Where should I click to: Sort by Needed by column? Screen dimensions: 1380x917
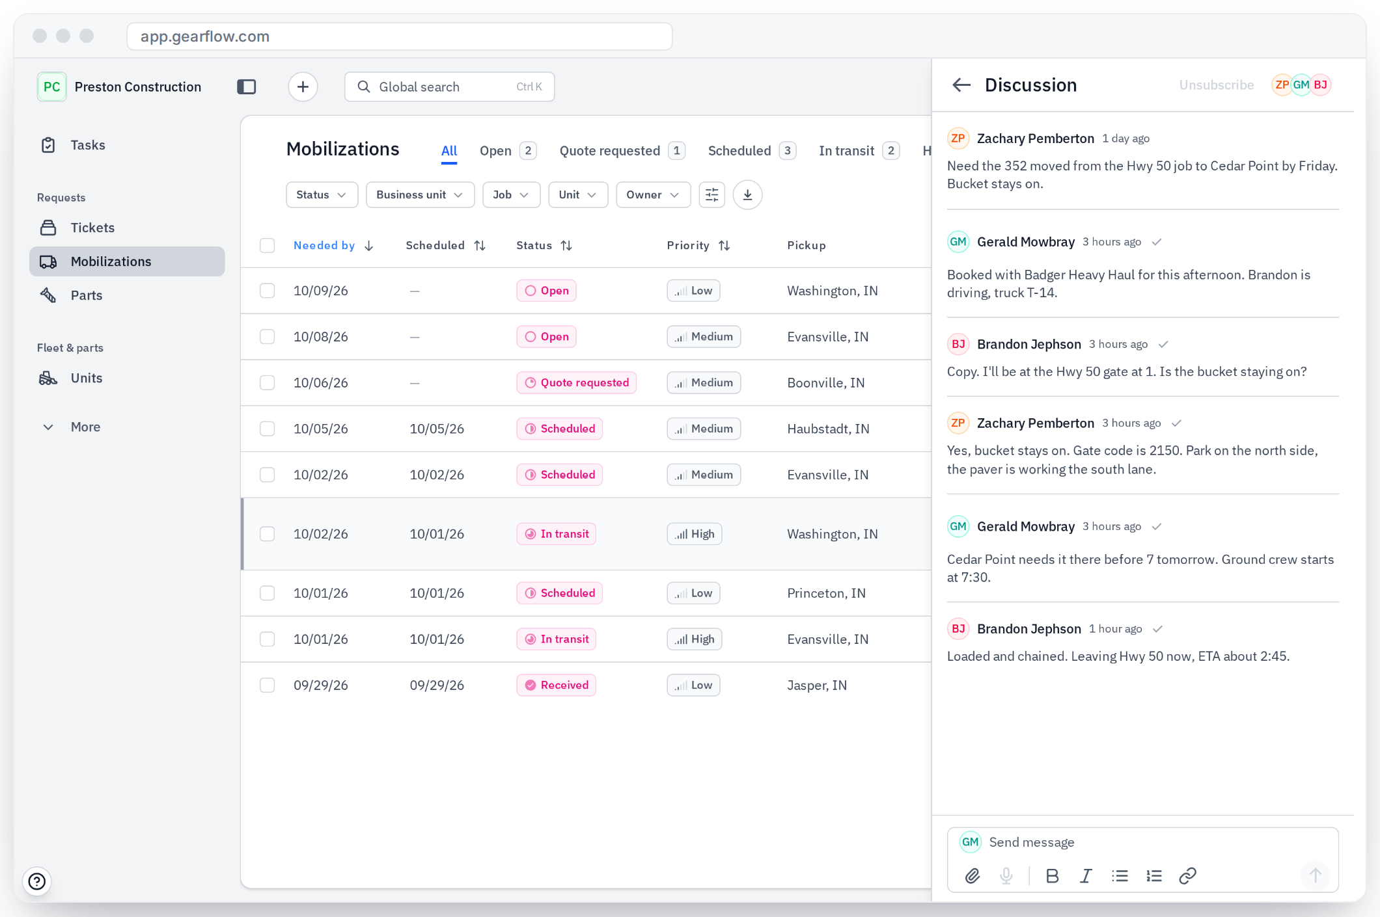[x=333, y=245]
